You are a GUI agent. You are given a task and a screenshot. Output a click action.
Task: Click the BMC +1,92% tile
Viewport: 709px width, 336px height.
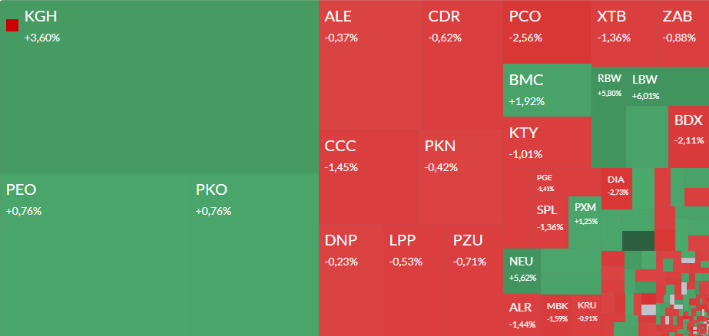point(546,90)
